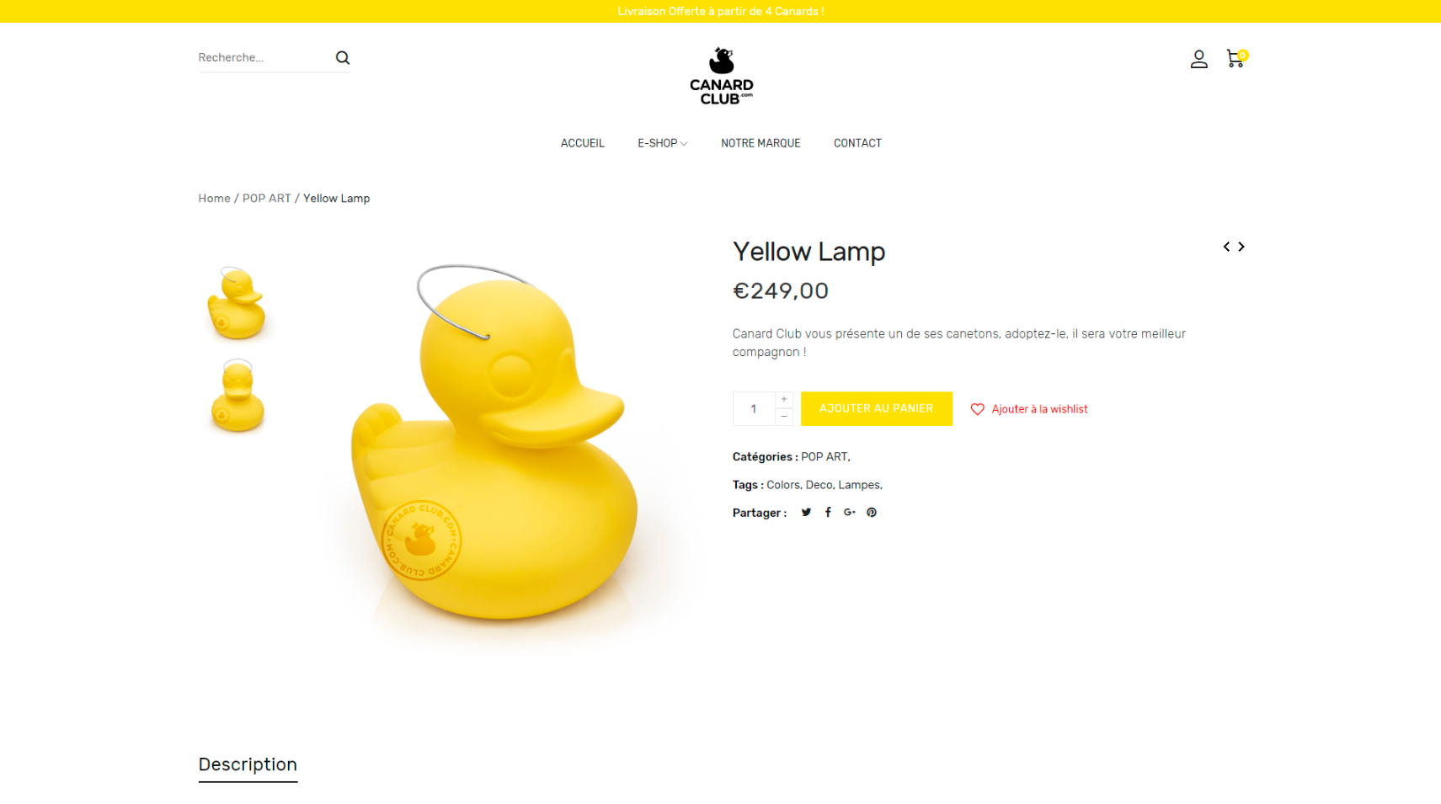The width and height of the screenshot is (1441, 804).
Task: Share the product on Facebook
Action: click(x=828, y=513)
